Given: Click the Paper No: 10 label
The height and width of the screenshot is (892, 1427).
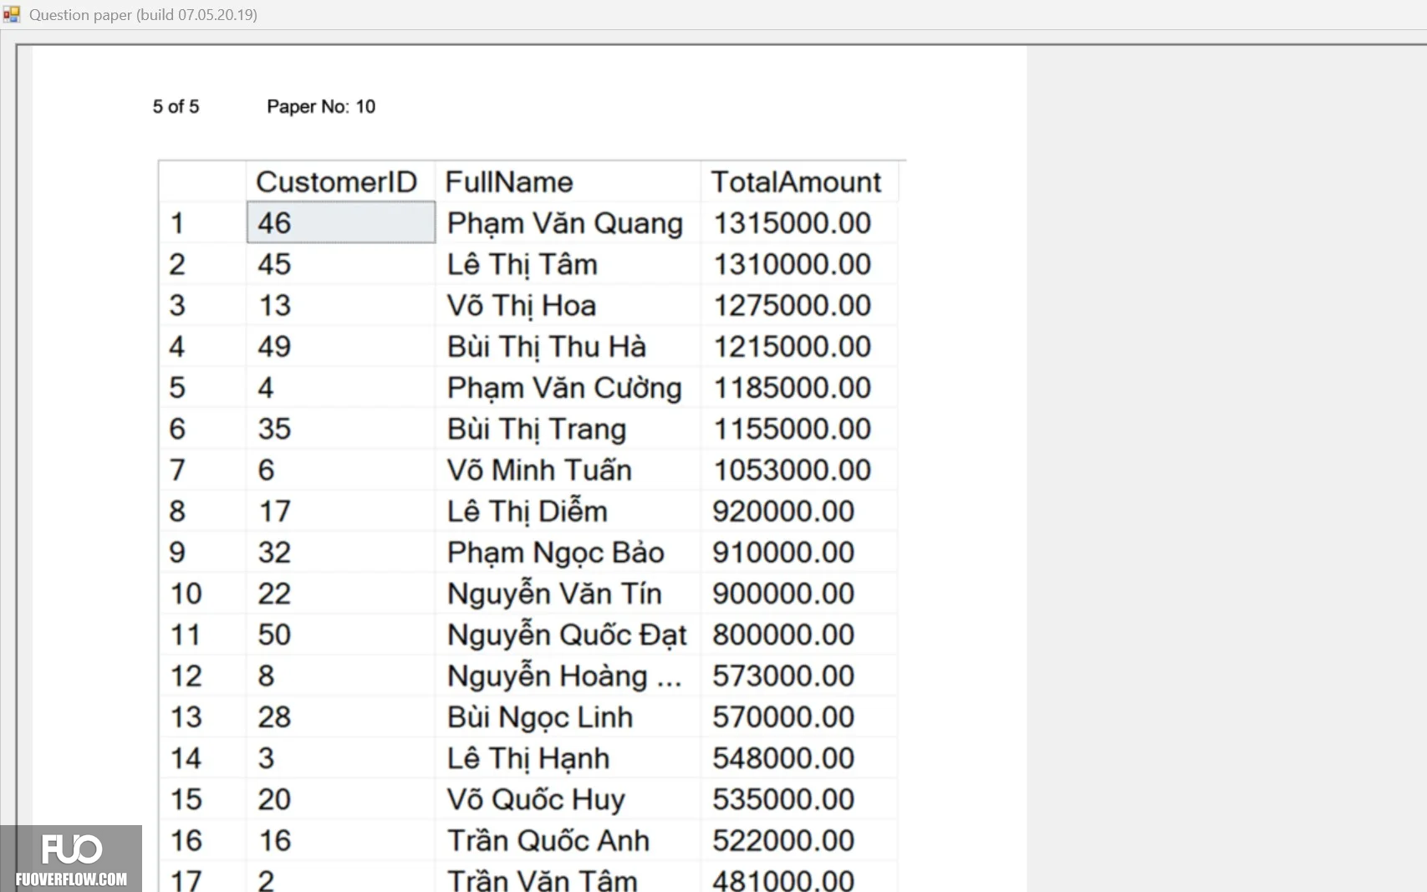Looking at the screenshot, I should [321, 106].
